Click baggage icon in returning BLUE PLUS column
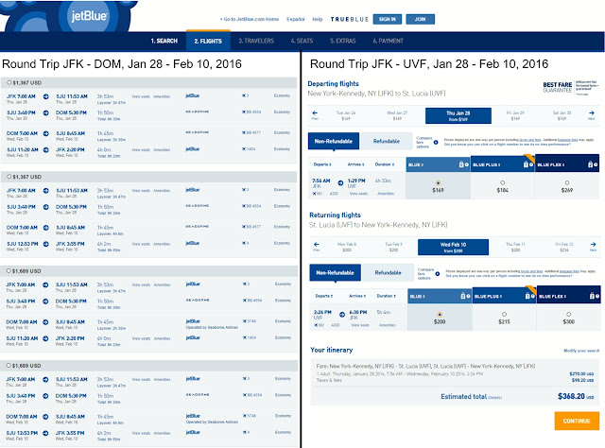 [527, 296]
